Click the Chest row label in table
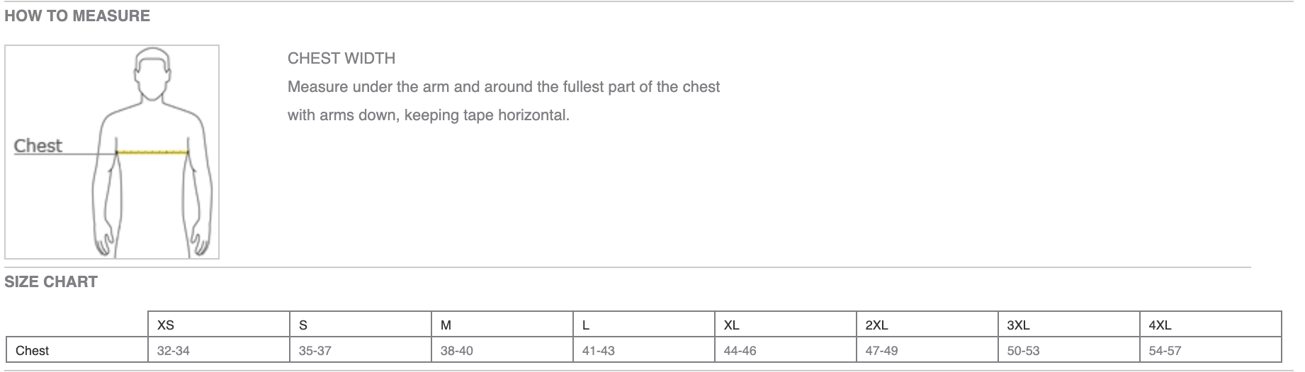1305x372 pixels. tap(33, 351)
